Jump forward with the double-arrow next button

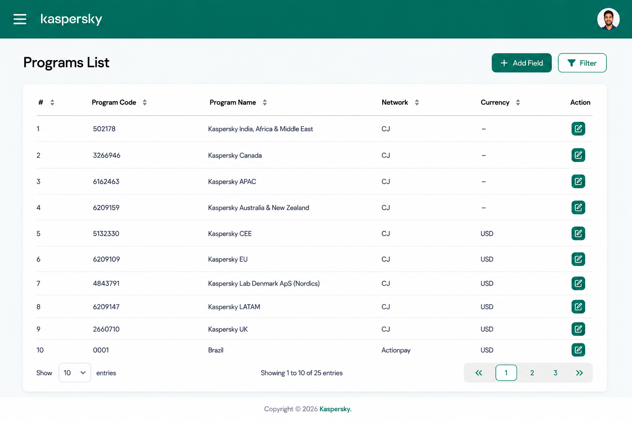[579, 373]
